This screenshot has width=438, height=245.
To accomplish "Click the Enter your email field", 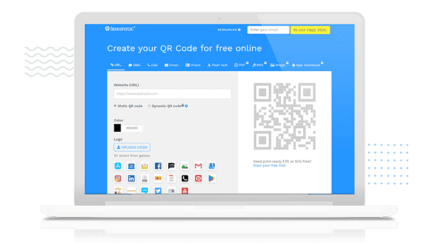I will (268, 30).
